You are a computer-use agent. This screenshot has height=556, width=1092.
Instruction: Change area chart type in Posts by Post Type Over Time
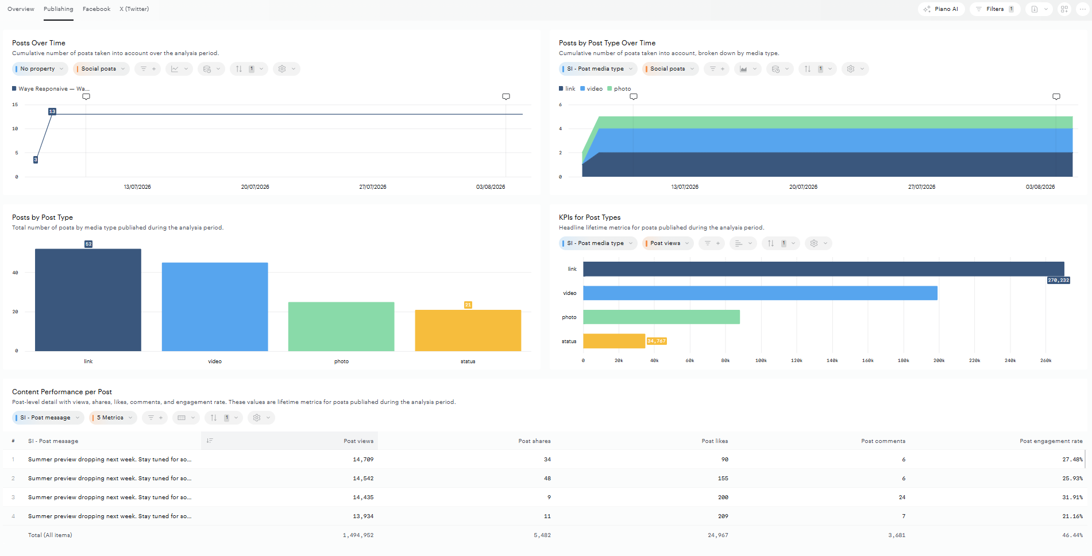[x=748, y=69]
